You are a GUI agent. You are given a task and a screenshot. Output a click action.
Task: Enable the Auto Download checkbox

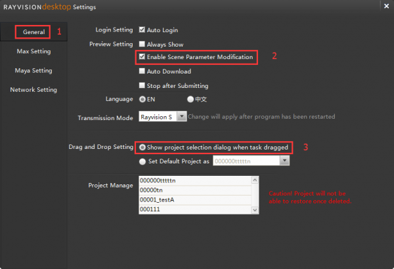point(142,71)
